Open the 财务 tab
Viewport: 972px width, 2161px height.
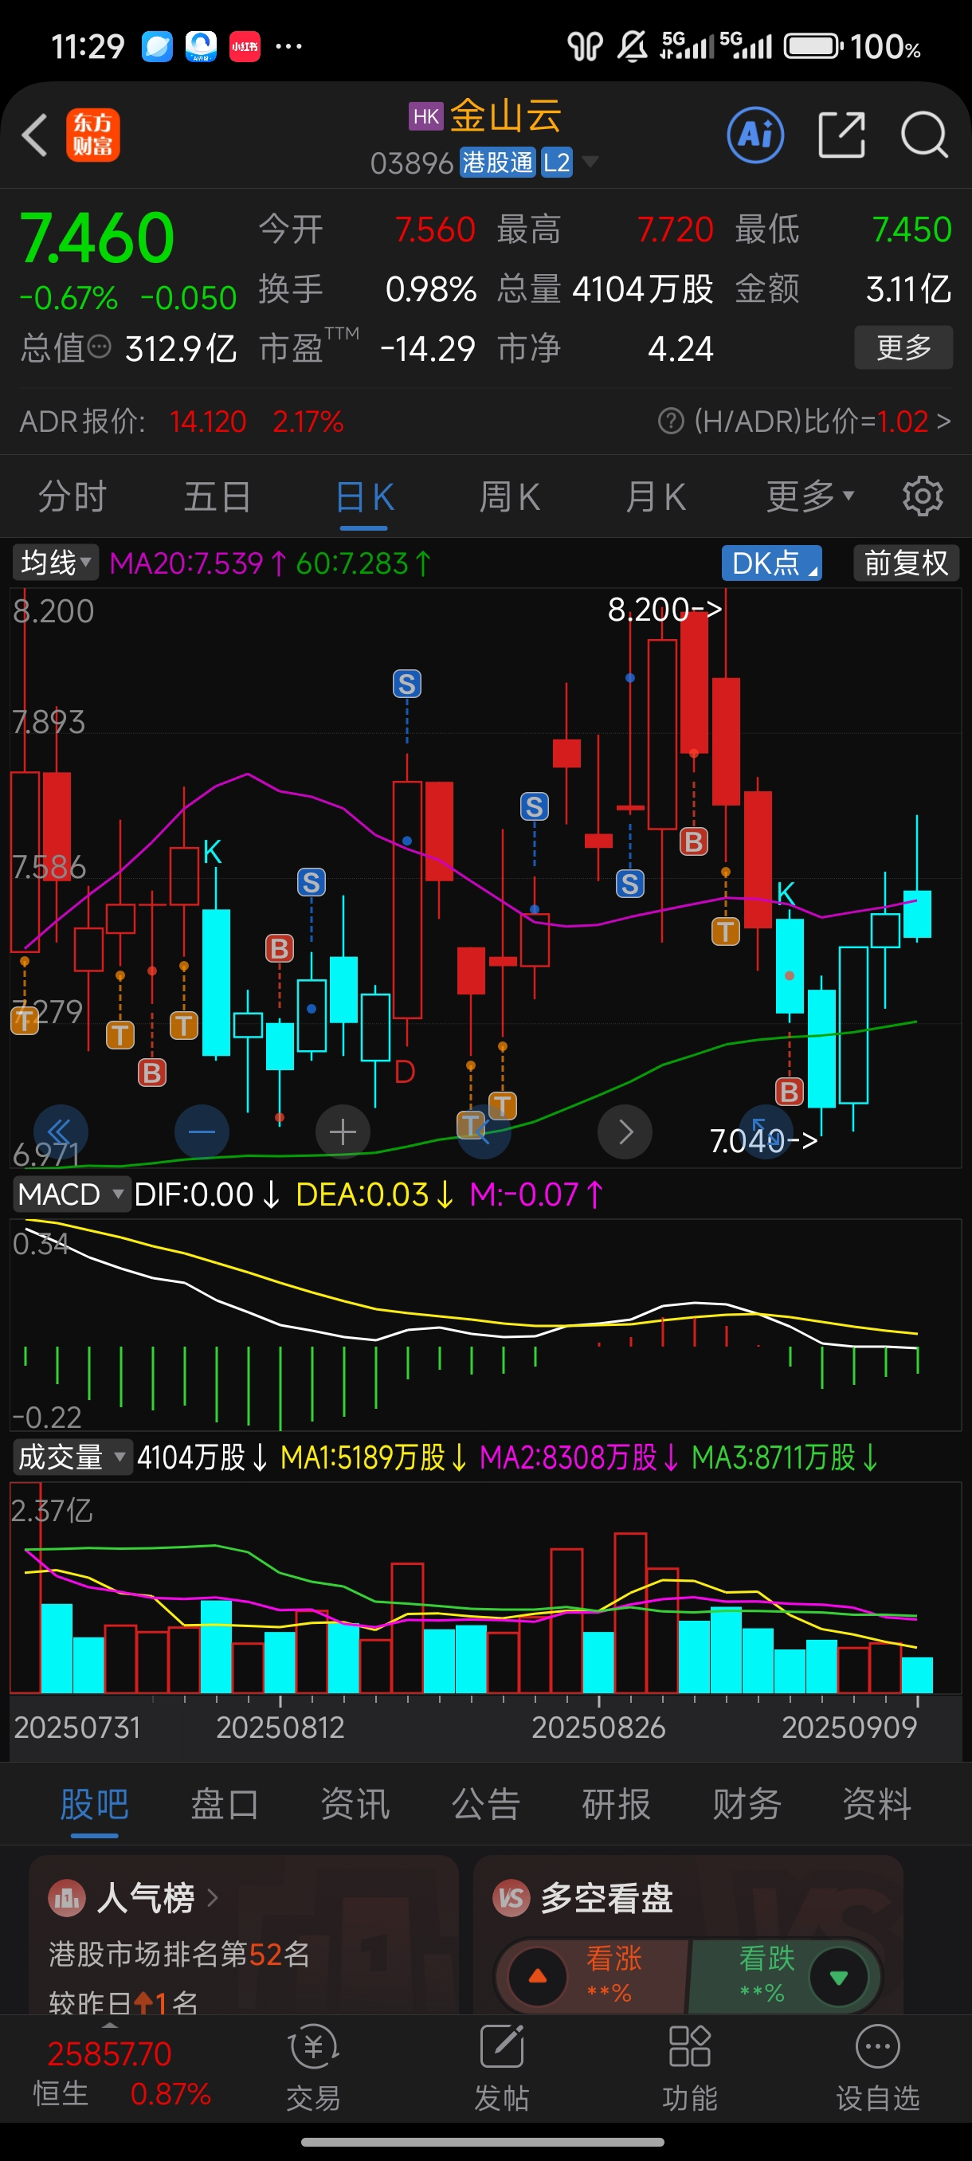(x=747, y=1804)
